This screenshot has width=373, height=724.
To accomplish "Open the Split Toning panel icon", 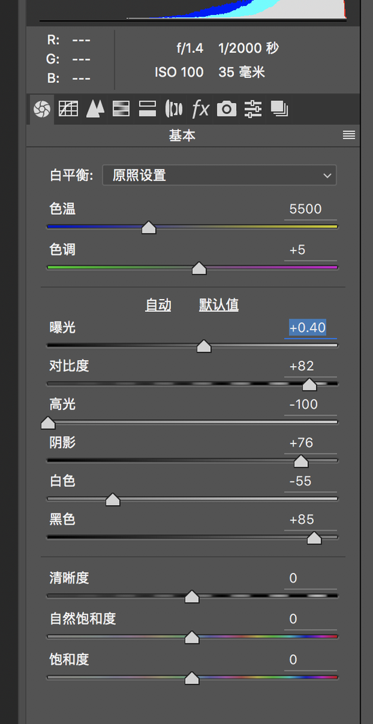I will (x=147, y=109).
